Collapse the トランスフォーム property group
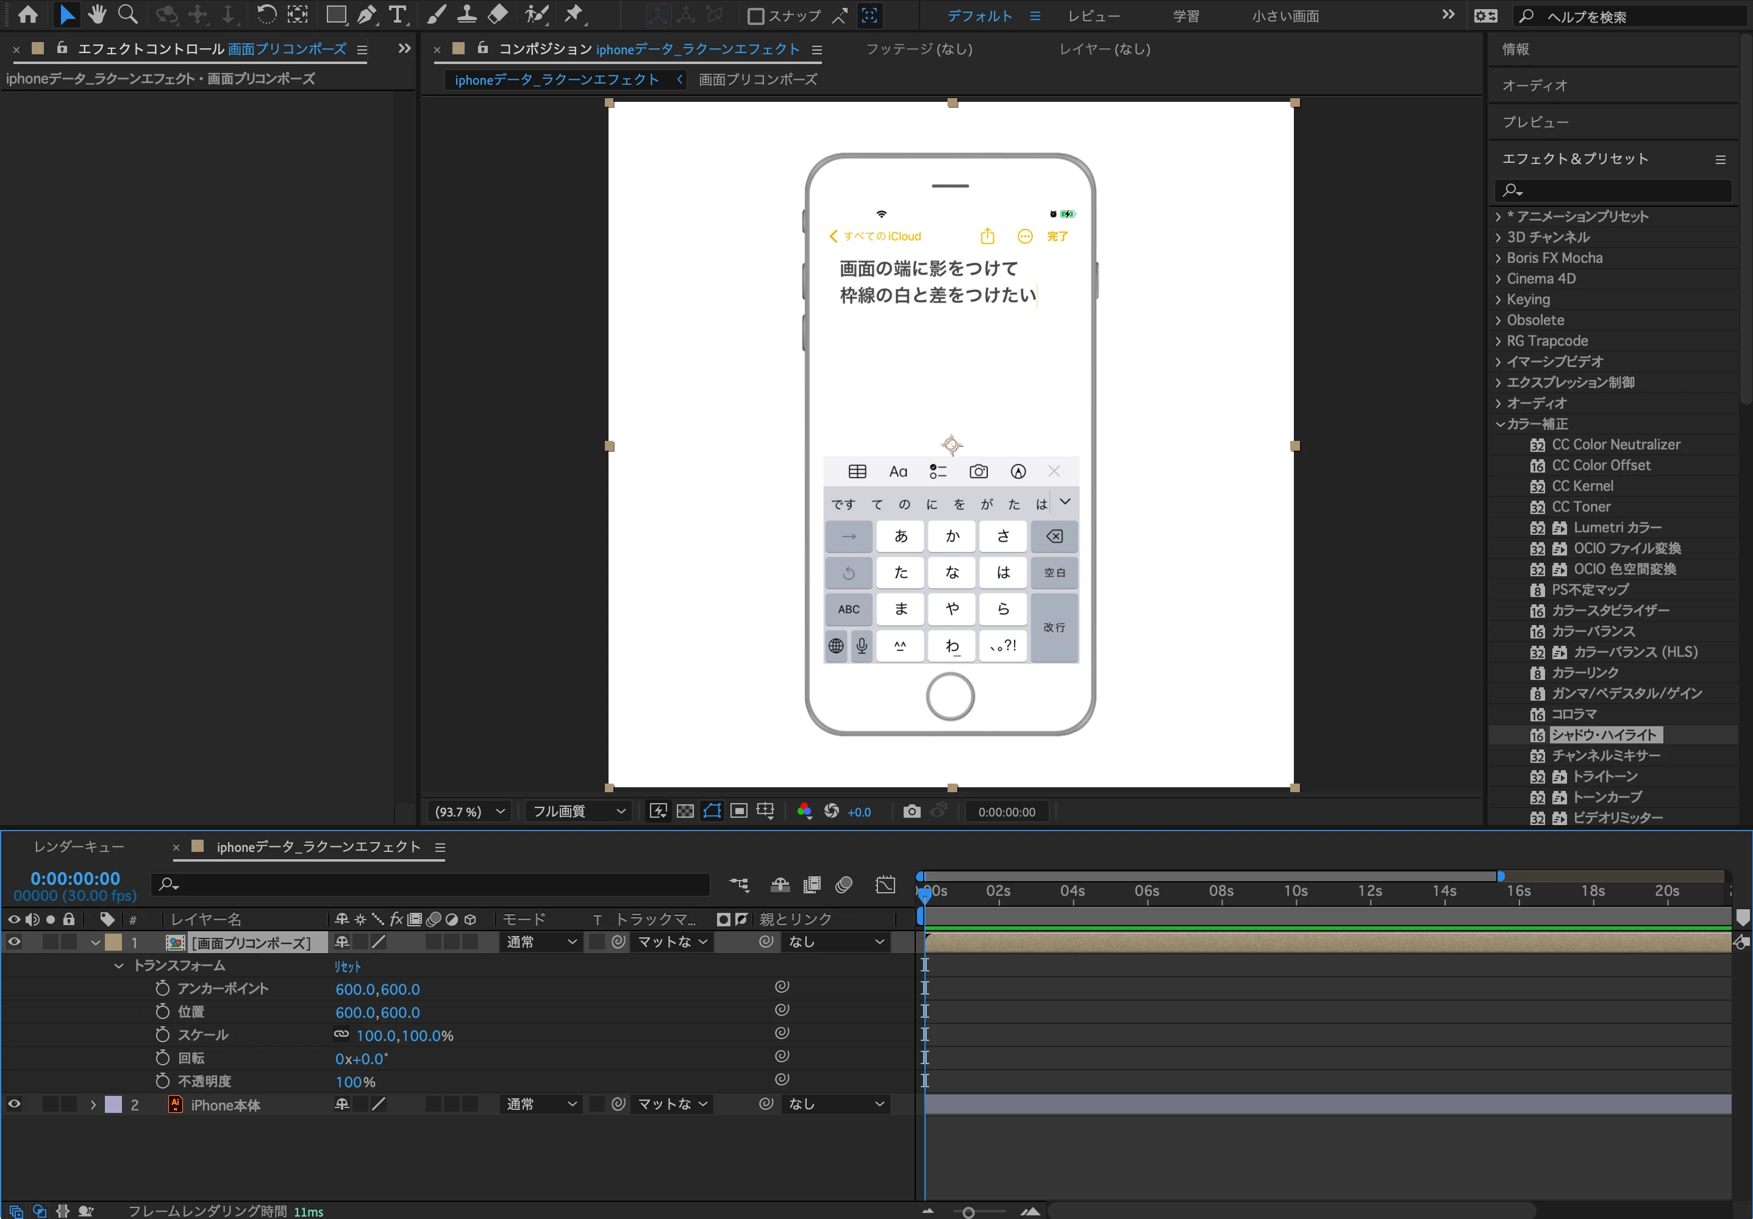The image size is (1753, 1219). [119, 965]
